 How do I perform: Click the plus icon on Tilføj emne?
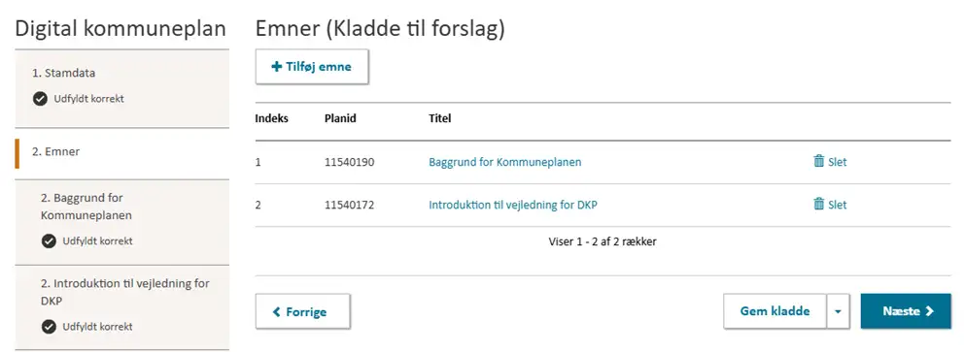coord(276,66)
